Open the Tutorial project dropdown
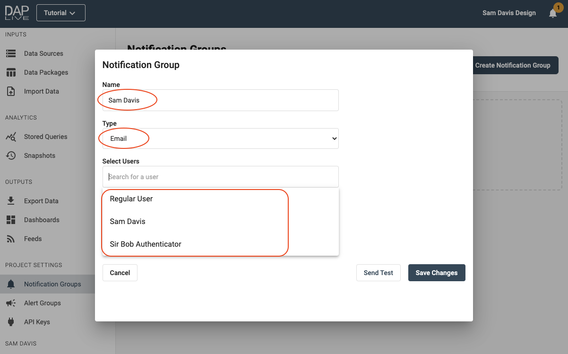The image size is (568, 354). click(60, 13)
